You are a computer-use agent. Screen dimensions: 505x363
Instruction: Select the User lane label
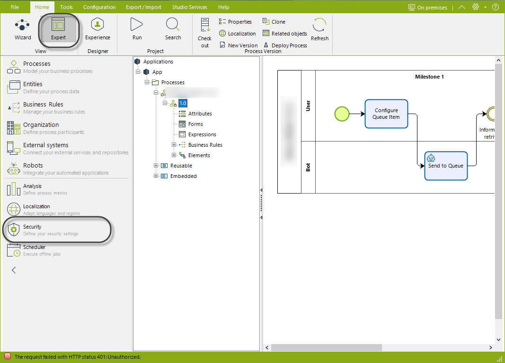click(308, 106)
